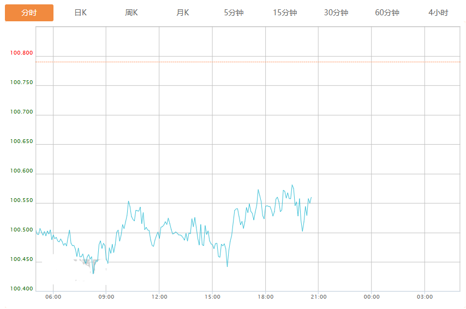Show the 月K monthly chart
Viewport: 466px width, 309px height.
182,13
